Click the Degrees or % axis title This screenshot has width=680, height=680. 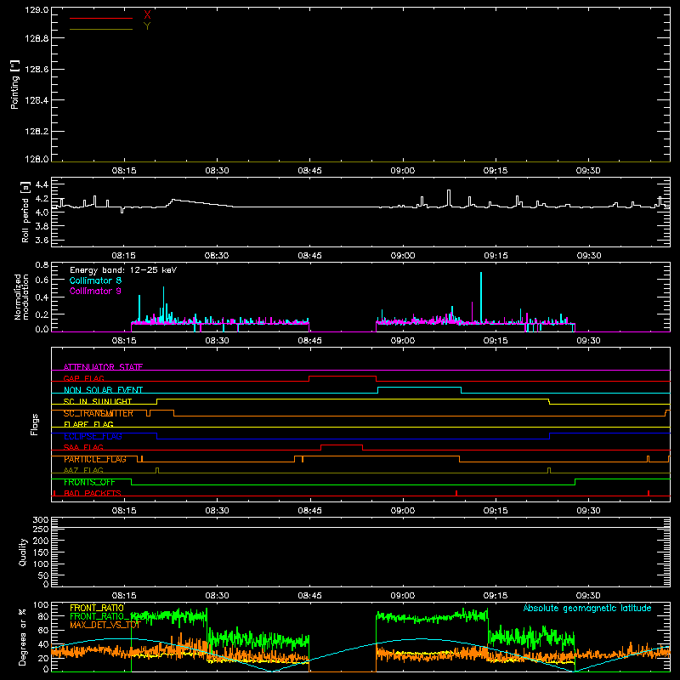pyautogui.click(x=23, y=637)
